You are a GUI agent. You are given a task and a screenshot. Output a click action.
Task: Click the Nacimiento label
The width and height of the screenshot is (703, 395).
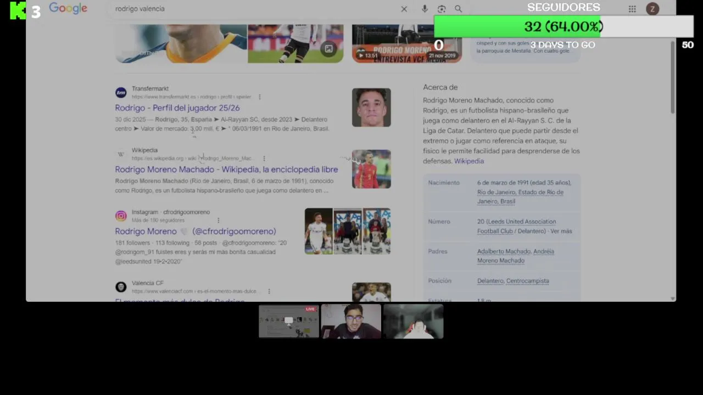pos(444,183)
